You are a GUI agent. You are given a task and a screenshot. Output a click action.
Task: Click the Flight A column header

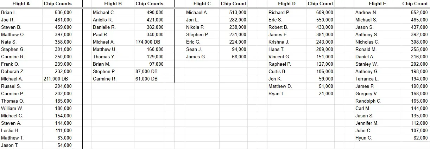[x=21, y=4]
